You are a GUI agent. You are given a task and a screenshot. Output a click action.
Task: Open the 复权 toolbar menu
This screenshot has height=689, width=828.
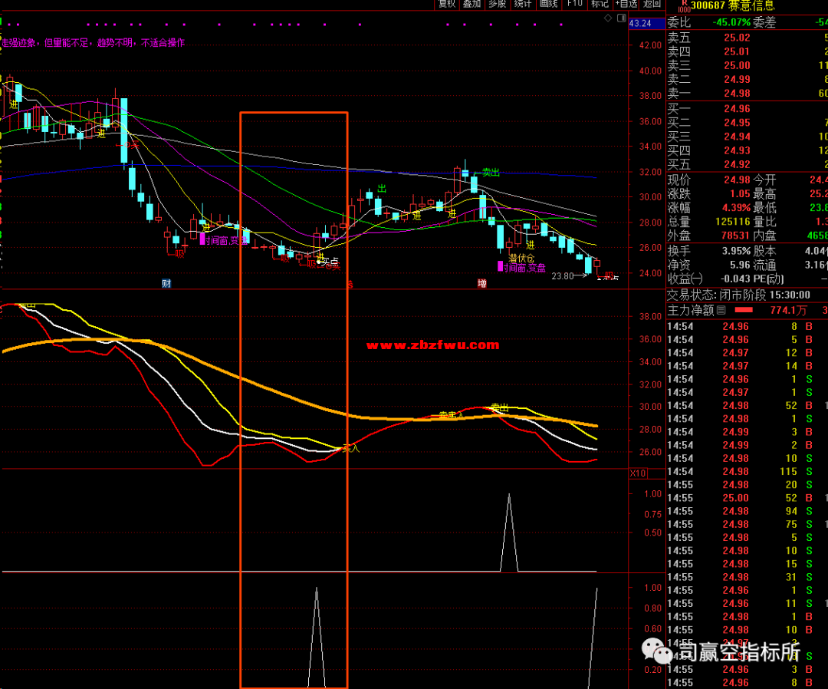tap(447, 5)
